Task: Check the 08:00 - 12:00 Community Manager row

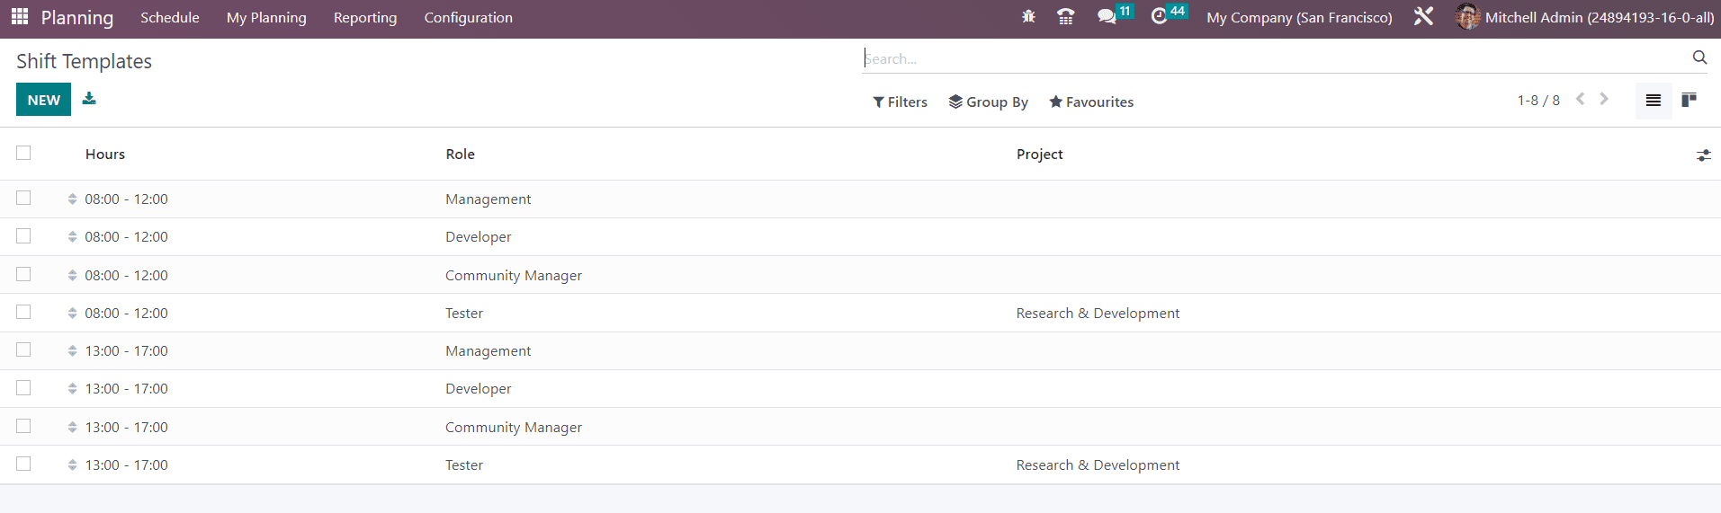Action: click(x=23, y=274)
